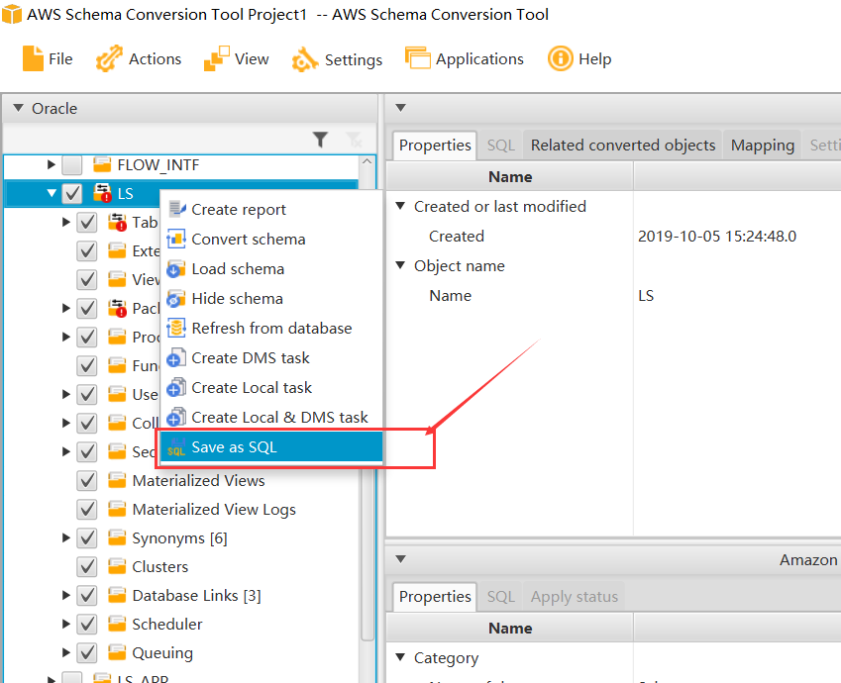Screen dimensions: 841x683
Task: Click the Clusters folder icon
Action: point(117,566)
